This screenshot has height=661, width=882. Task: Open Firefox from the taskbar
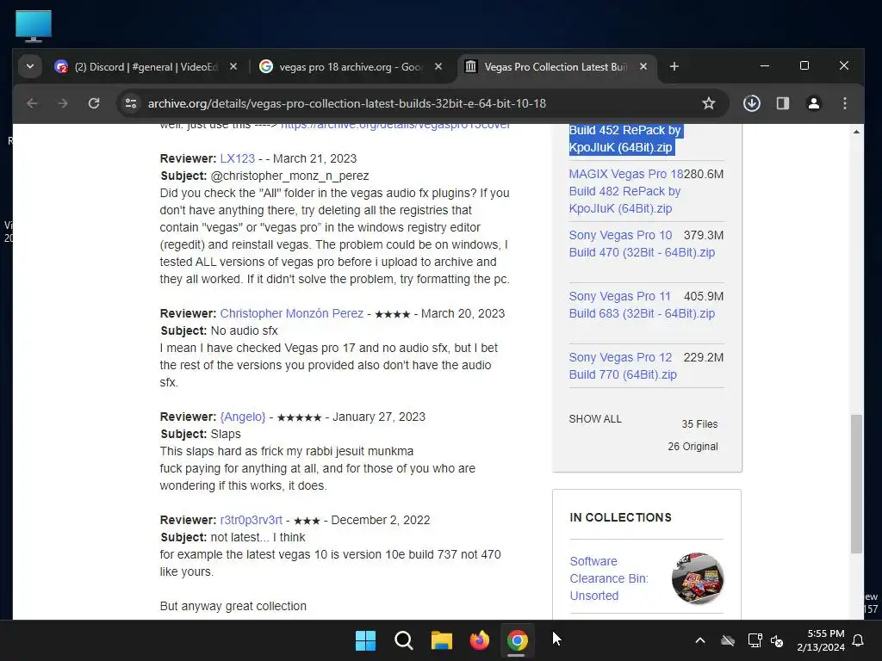[479, 640]
